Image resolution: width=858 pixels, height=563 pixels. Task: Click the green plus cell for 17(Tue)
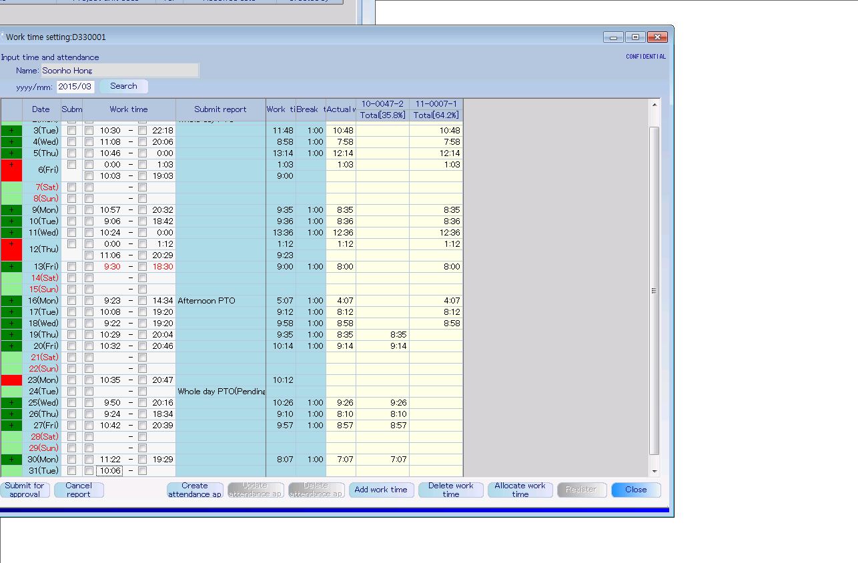[11, 312]
